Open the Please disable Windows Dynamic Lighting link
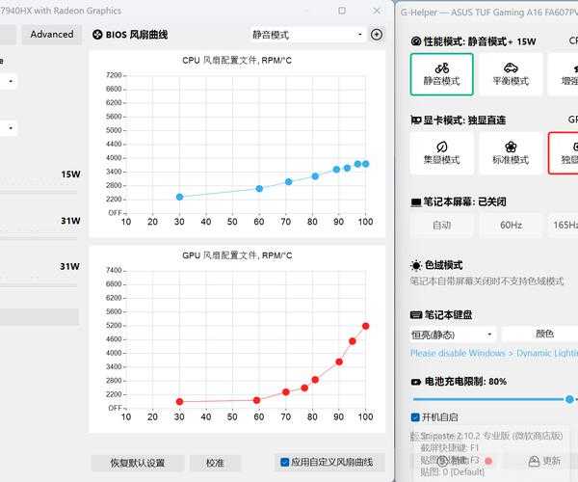This screenshot has width=578, height=482. (494, 353)
